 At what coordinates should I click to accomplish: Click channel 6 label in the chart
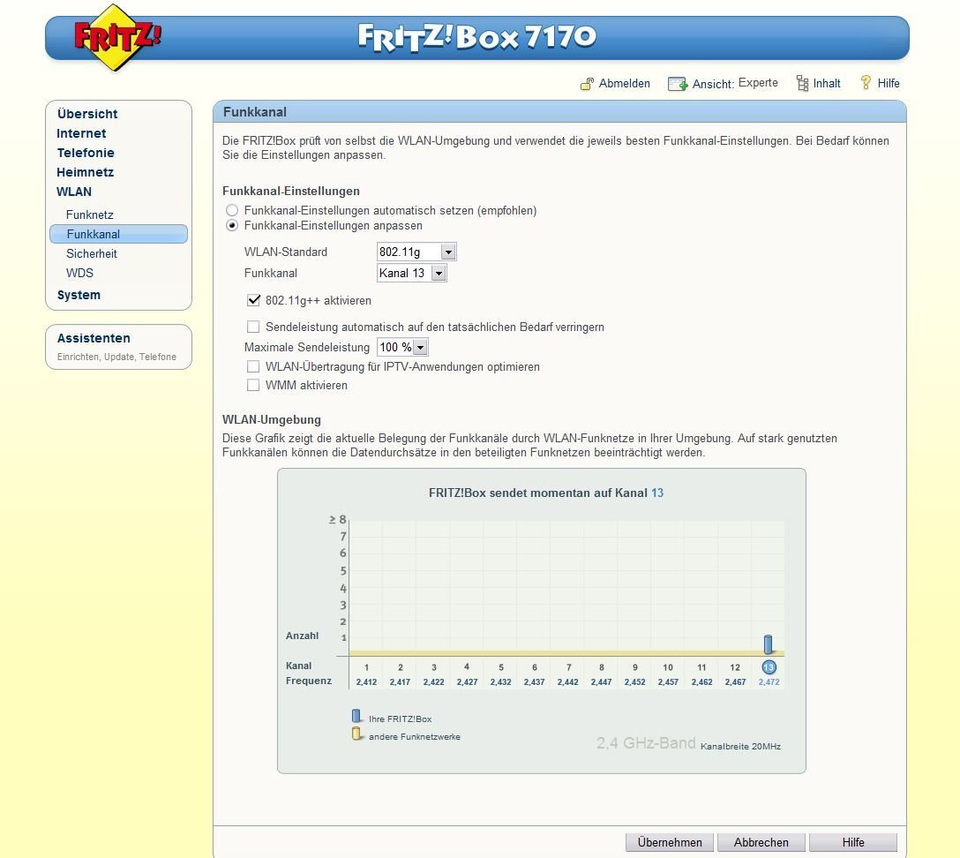(535, 667)
